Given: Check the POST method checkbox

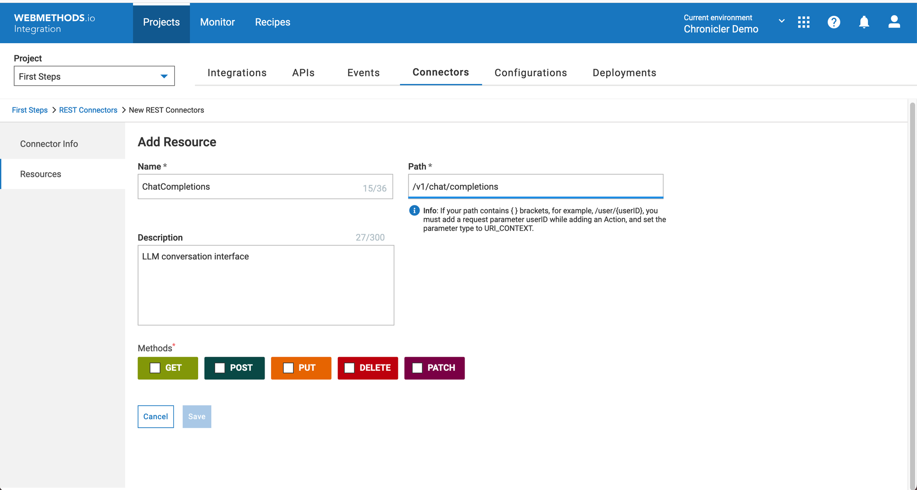Looking at the screenshot, I should click(x=220, y=368).
